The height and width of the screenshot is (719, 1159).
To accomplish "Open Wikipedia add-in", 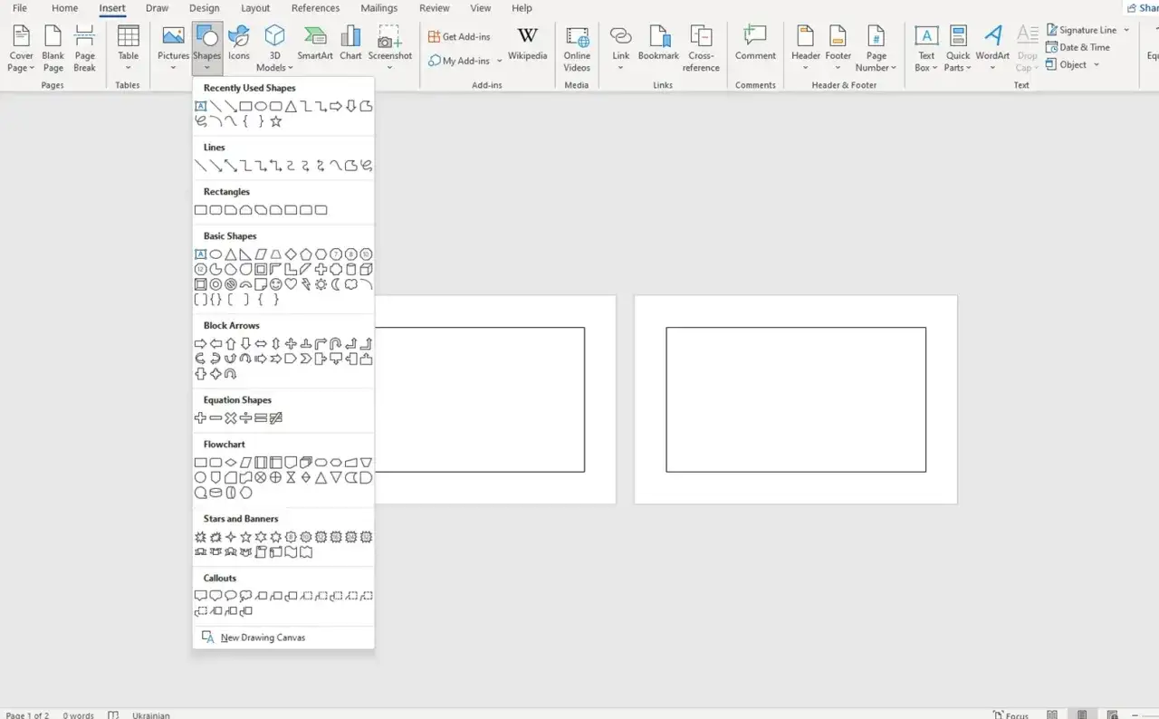I will tap(527, 43).
